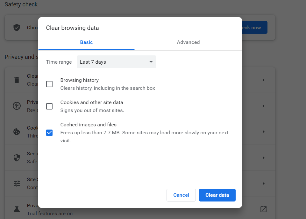
Task: Select the compass icon for Privacy Guide
Action: pyautogui.click(x=17, y=106)
